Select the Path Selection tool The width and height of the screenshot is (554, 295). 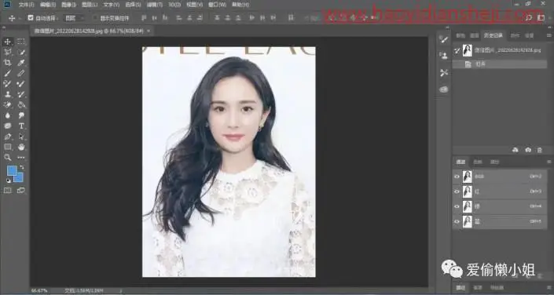click(21, 137)
